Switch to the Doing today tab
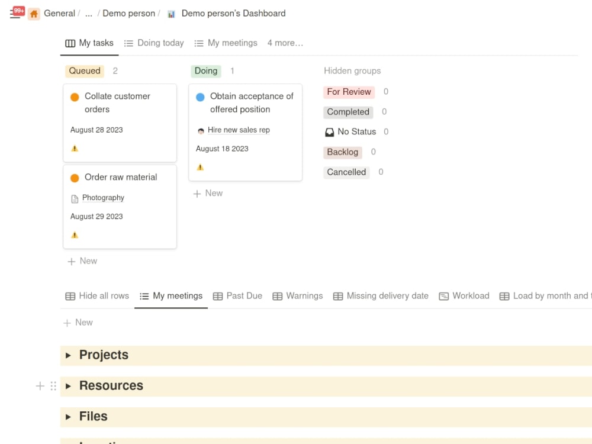 click(x=154, y=43)
